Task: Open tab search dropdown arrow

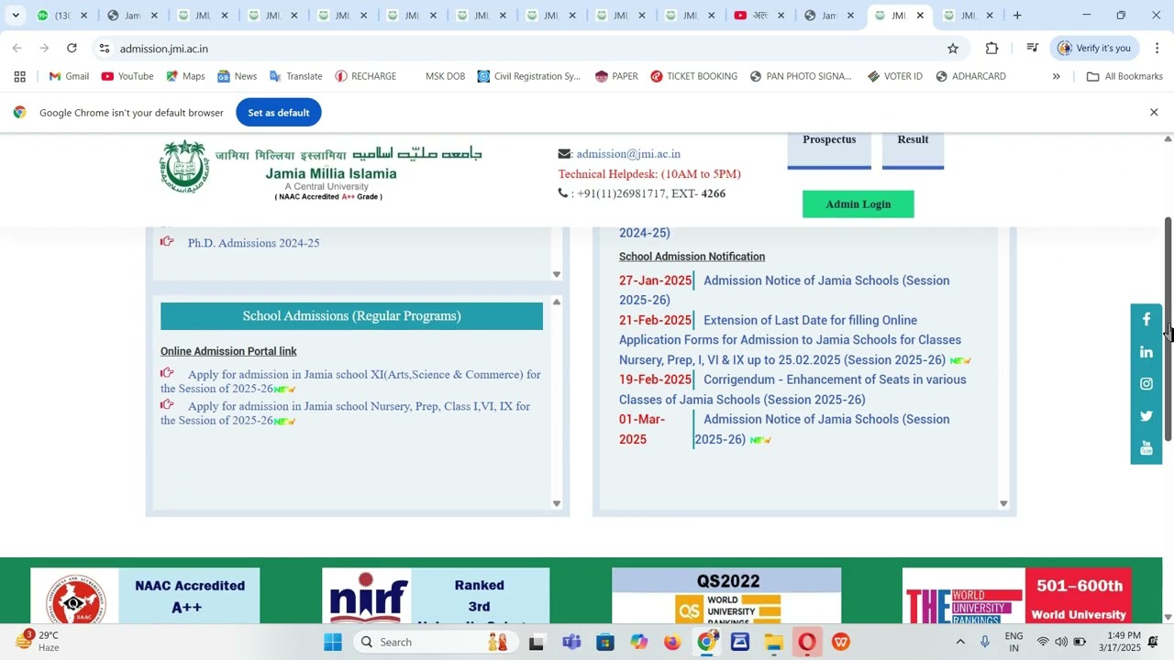Action: 16,16
